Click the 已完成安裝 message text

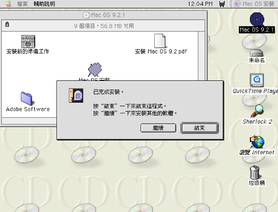click(x=108, y=92)
